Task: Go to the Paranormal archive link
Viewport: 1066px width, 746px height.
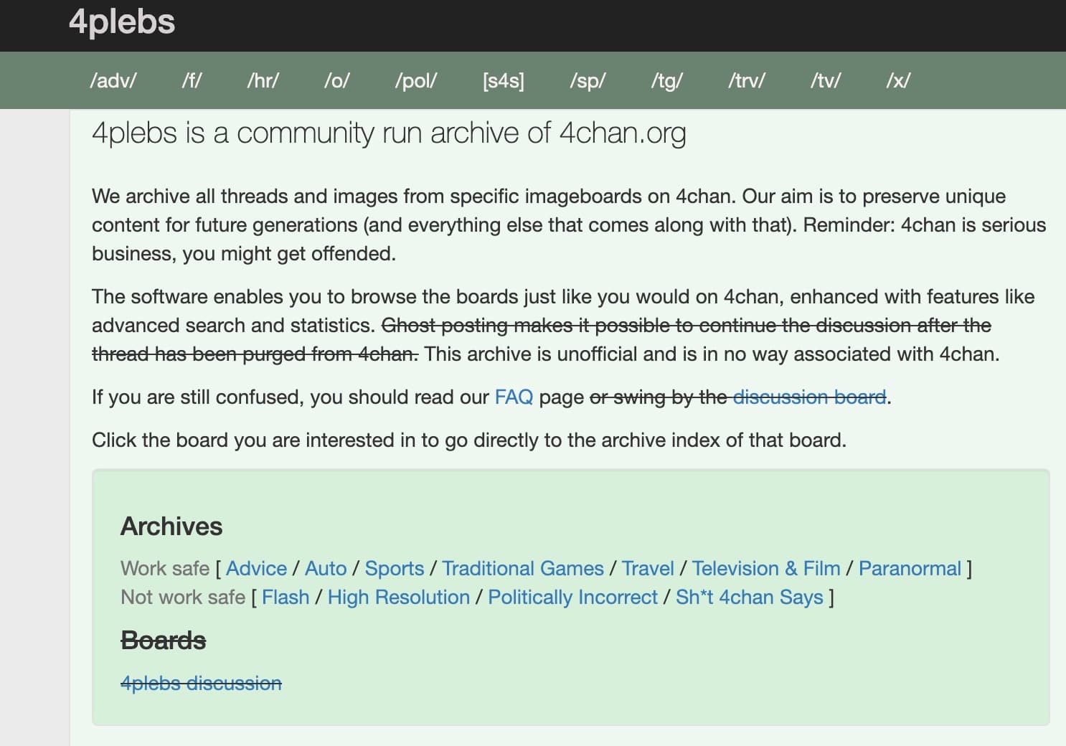Action: (909, 568)
